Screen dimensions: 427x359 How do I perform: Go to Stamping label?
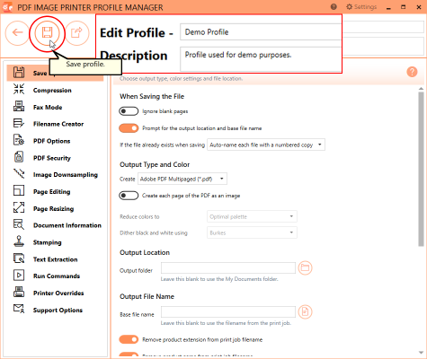pos(48,242)
